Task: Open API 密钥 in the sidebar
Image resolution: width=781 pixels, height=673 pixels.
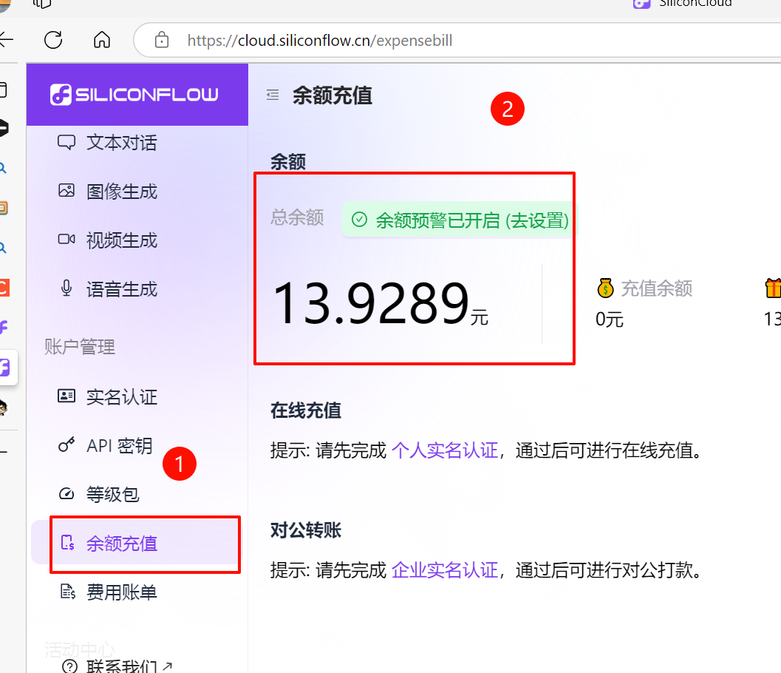Action: pyautogui.click(x=119, y=446)
